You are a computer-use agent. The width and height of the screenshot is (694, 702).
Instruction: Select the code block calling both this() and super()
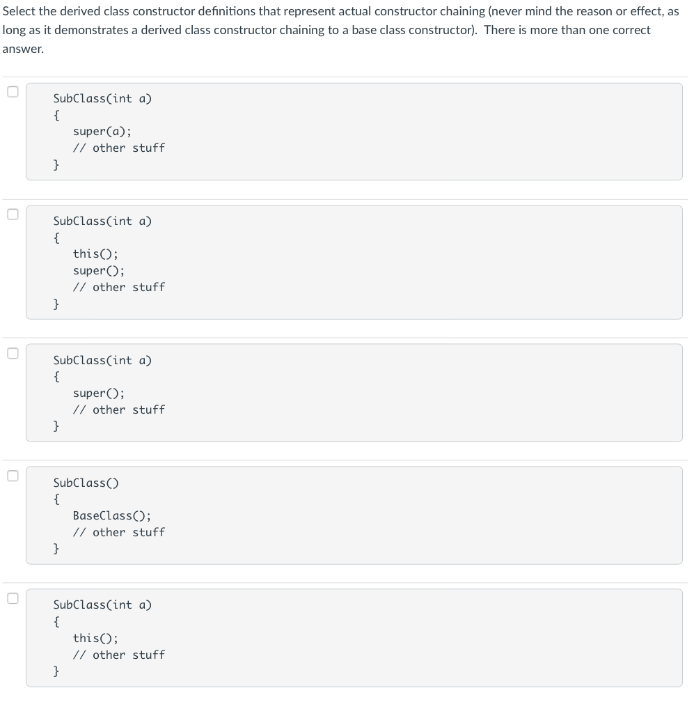(354, 261)
